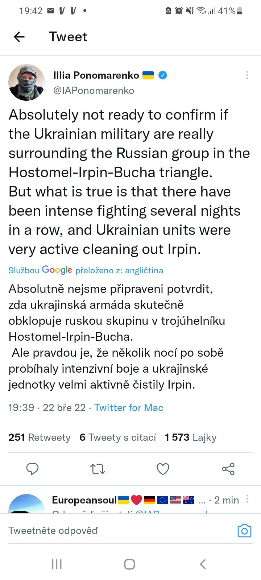Open the Twitter for Mac source link
The width and height of the screenshot is (261, 580).
129,407
